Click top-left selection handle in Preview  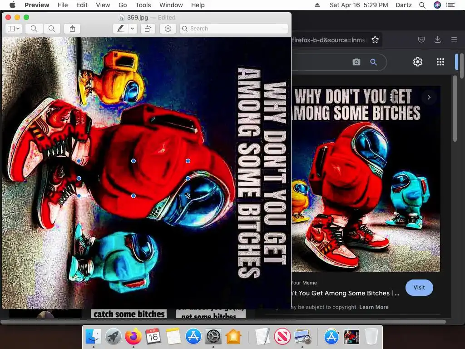pos(79,161)
